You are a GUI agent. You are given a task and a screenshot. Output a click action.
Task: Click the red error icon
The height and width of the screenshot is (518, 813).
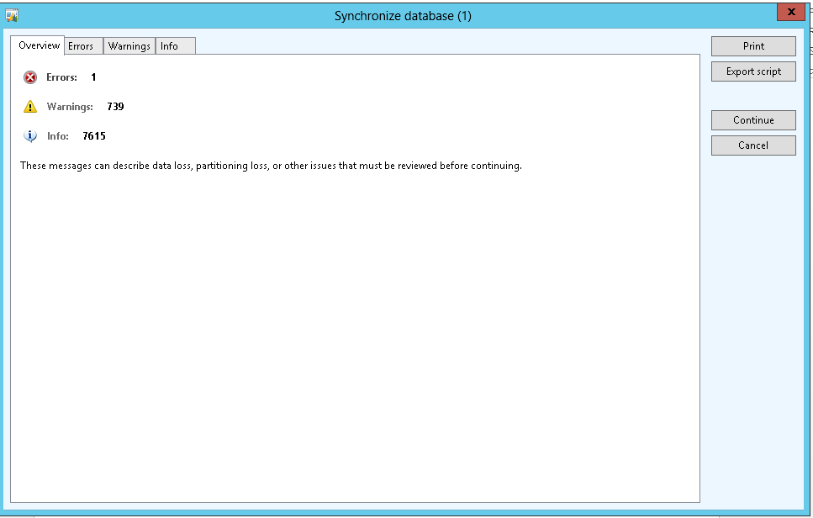pos(30,77)
